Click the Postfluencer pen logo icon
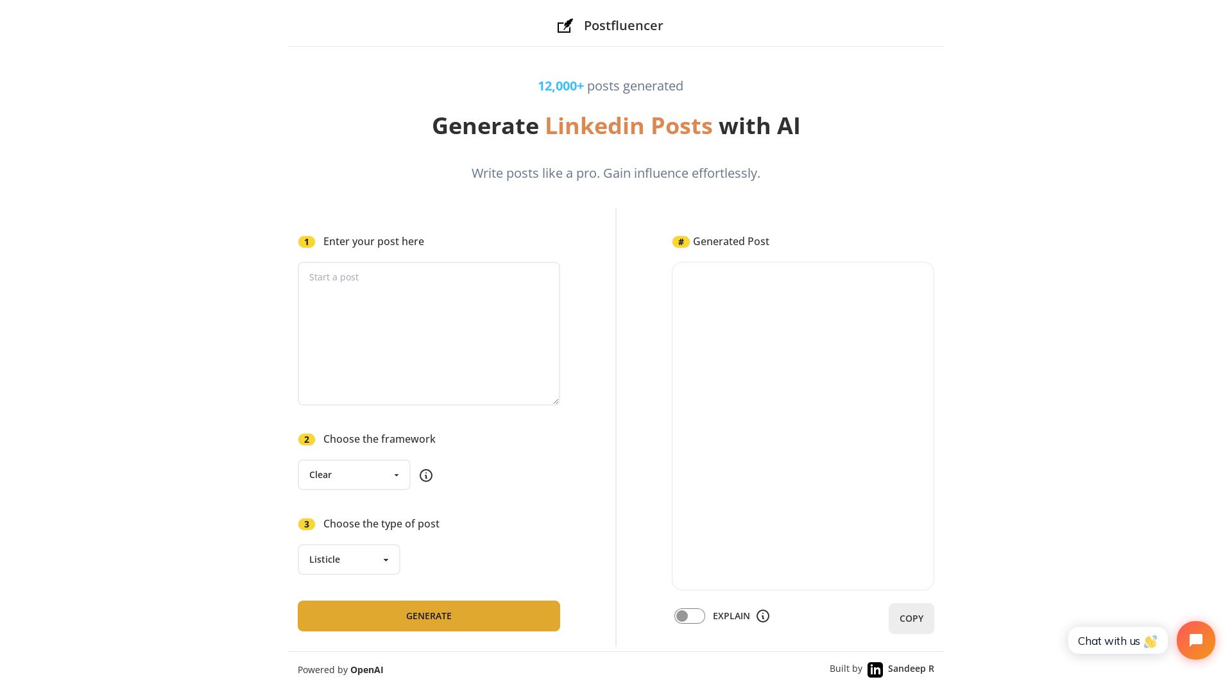The width and height of the screenshot is (1232, 693). [x=565, y=26]
